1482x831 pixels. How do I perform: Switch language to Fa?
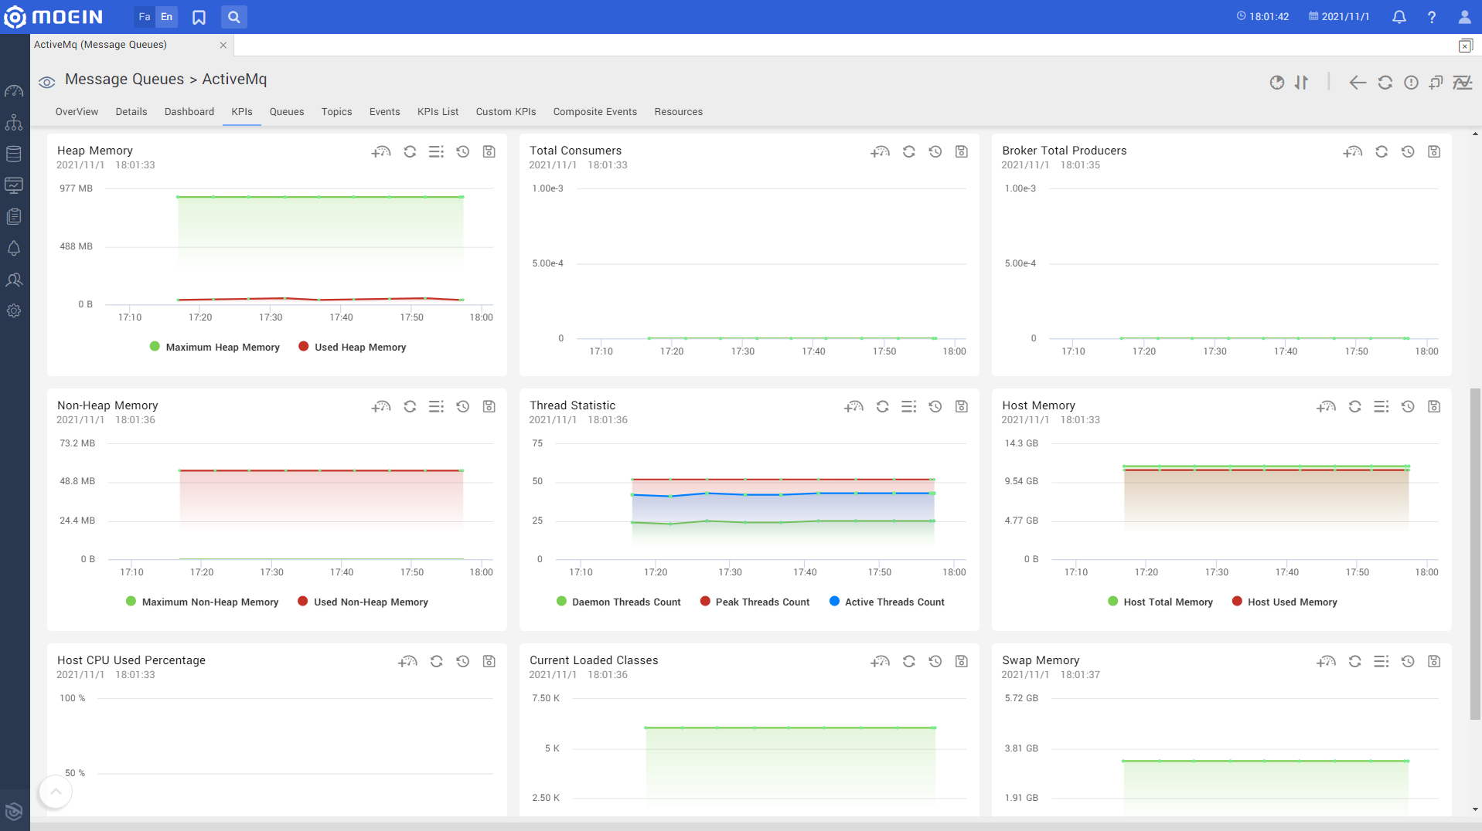pyautogui.click(x=145, y=16)
